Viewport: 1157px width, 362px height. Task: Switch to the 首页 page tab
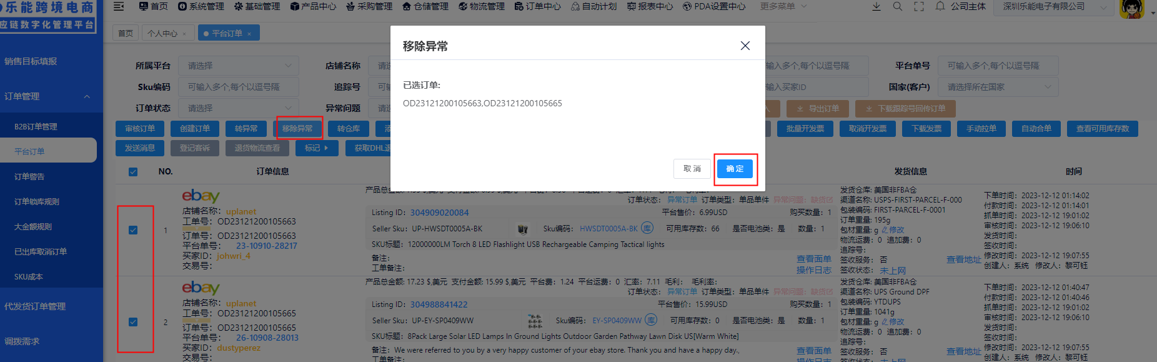coord(126,33)
